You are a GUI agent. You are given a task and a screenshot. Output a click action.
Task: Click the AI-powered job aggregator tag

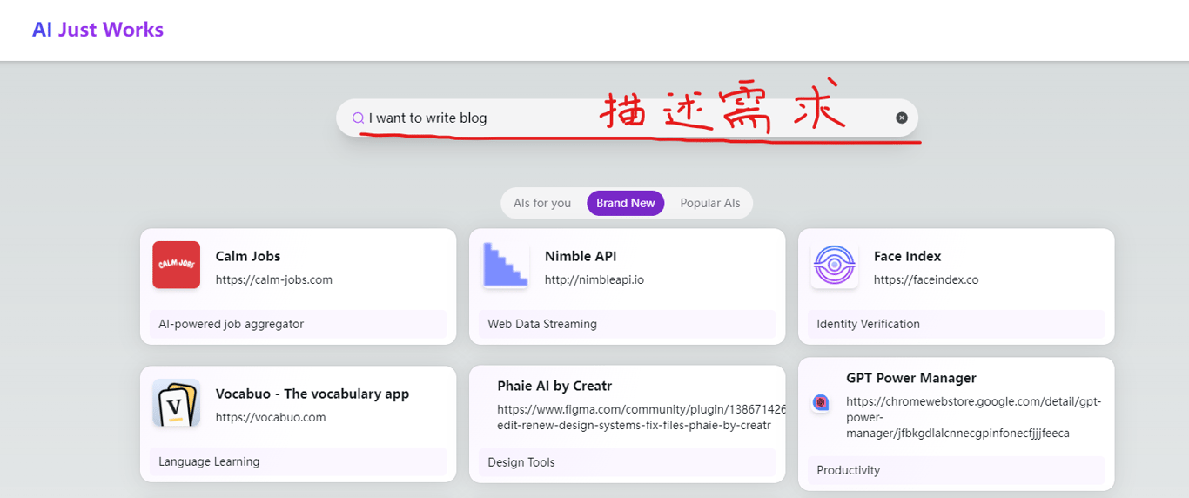(x=298, y=324)
